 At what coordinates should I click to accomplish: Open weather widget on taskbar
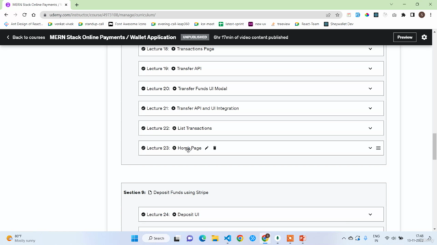(21, 238)
